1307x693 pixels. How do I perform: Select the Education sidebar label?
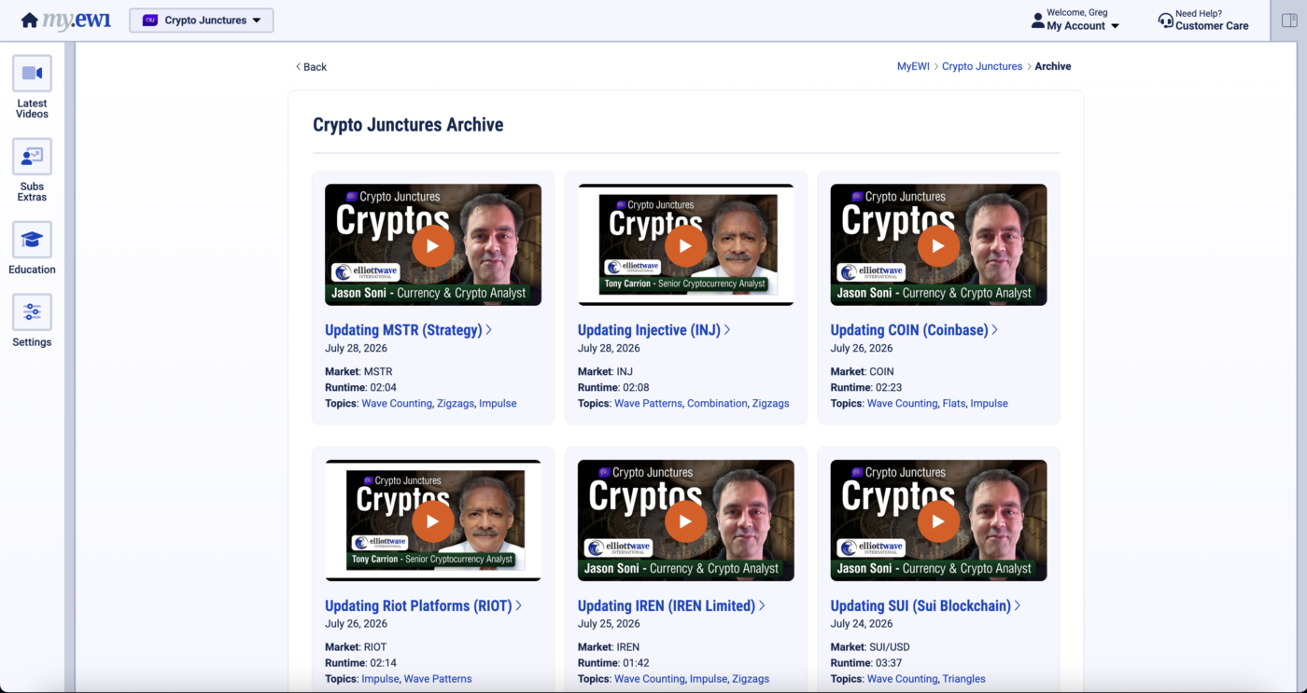pos(32,270)
